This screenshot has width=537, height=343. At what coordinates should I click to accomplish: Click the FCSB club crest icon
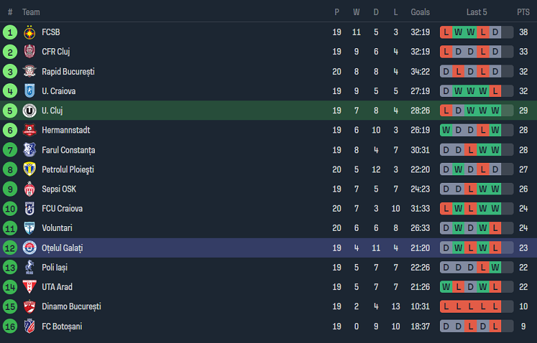(30, 32)
